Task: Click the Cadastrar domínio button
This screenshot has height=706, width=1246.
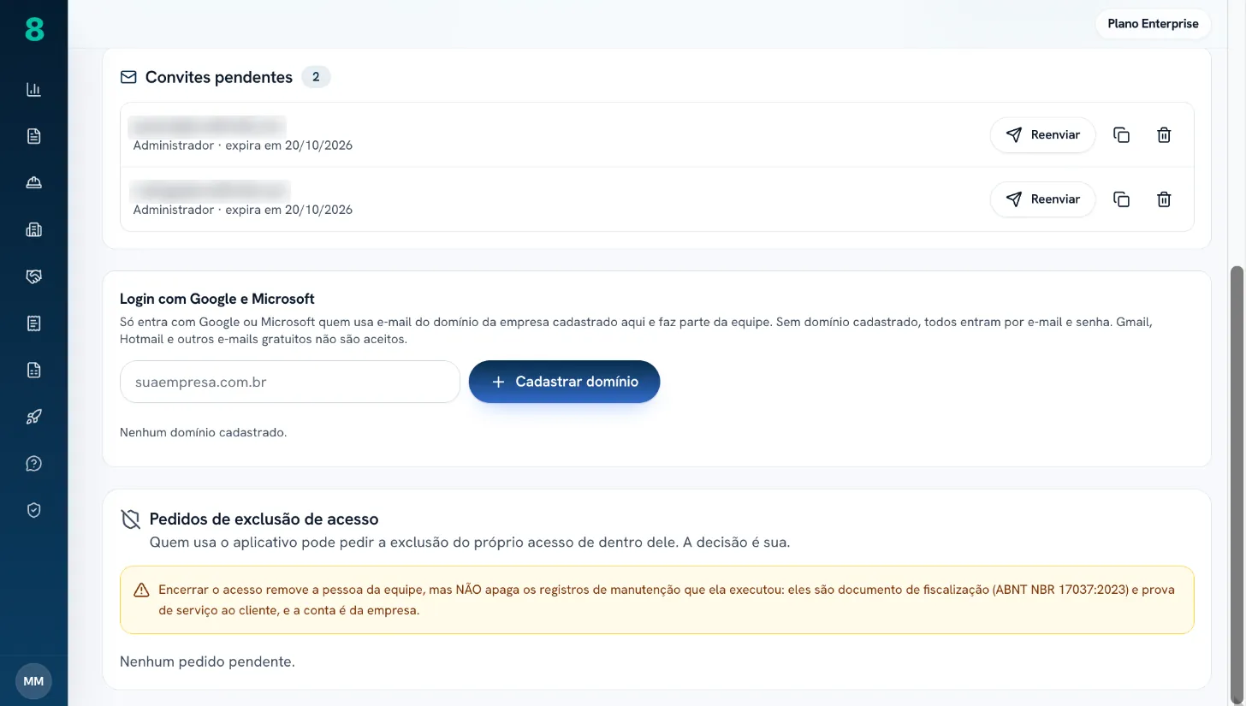Action: [x=564, y=382]
